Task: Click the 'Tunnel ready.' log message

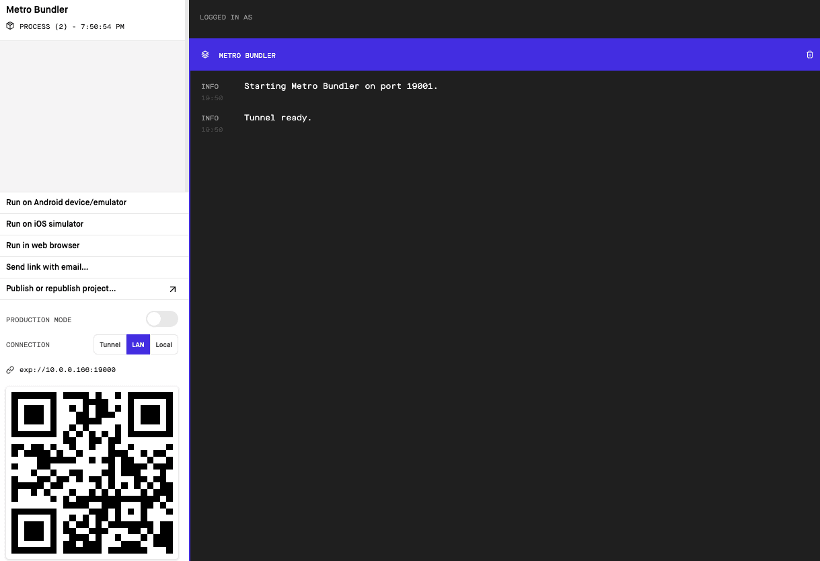Action: [x=278, y=118]
